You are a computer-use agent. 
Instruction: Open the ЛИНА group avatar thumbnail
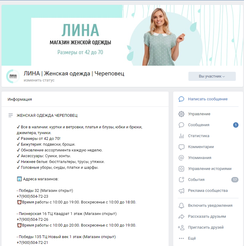click(x=13, y=76)
